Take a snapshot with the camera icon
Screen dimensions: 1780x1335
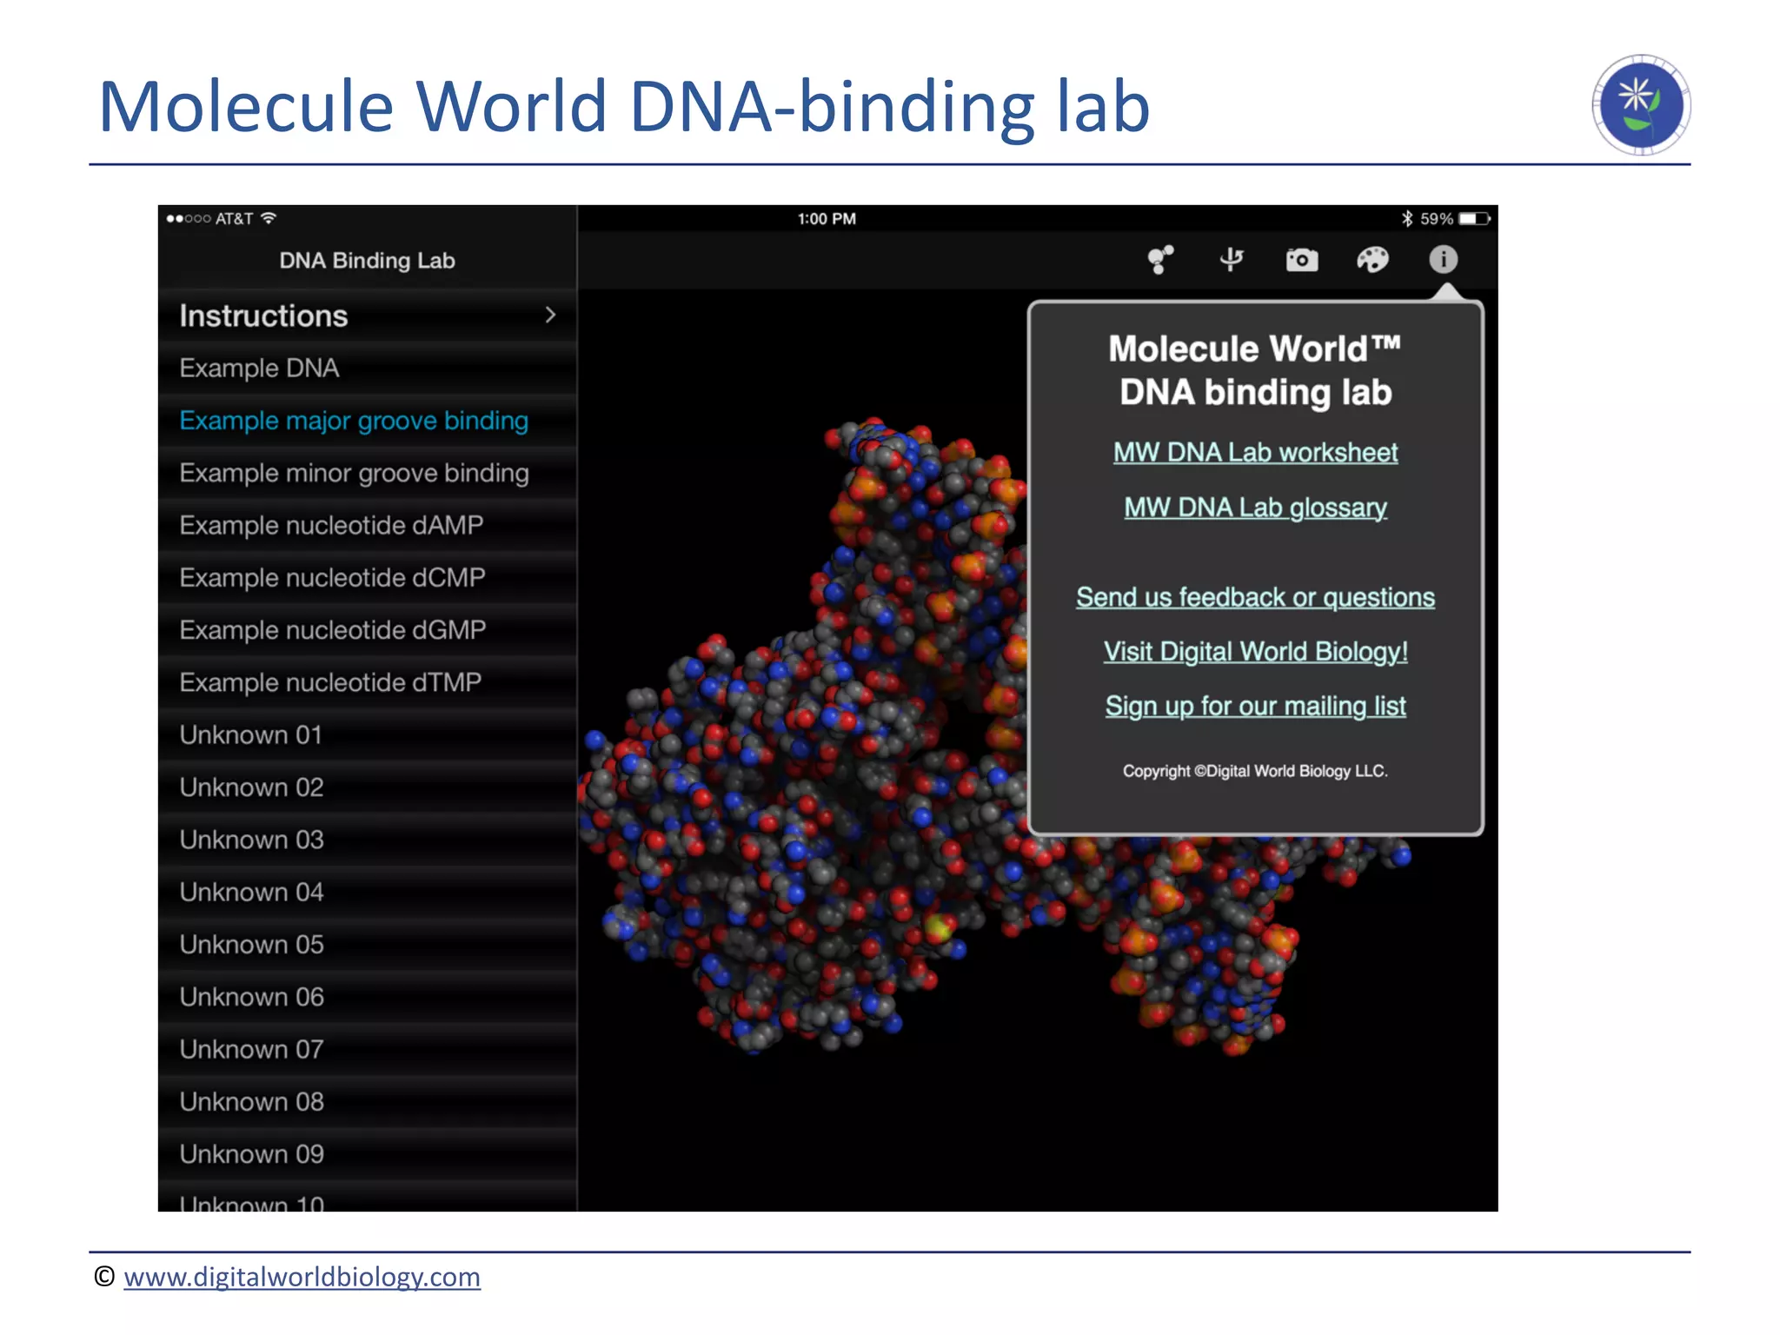click(x=1302, y=260)
